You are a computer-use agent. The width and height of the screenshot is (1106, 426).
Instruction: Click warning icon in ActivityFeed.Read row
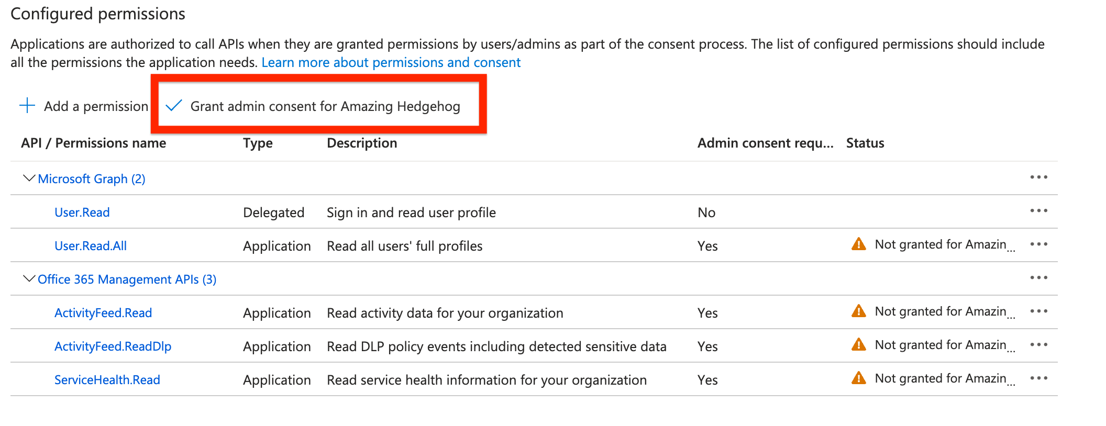coord(858,311)
